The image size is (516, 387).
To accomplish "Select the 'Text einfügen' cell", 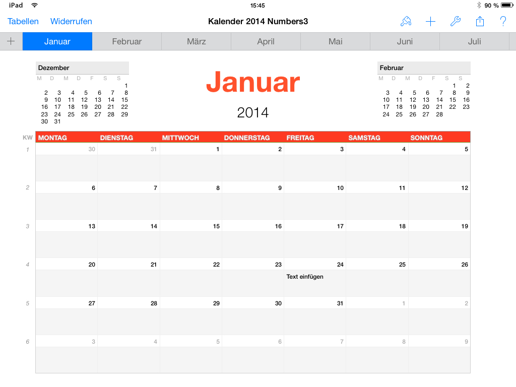I will (314, 282).
